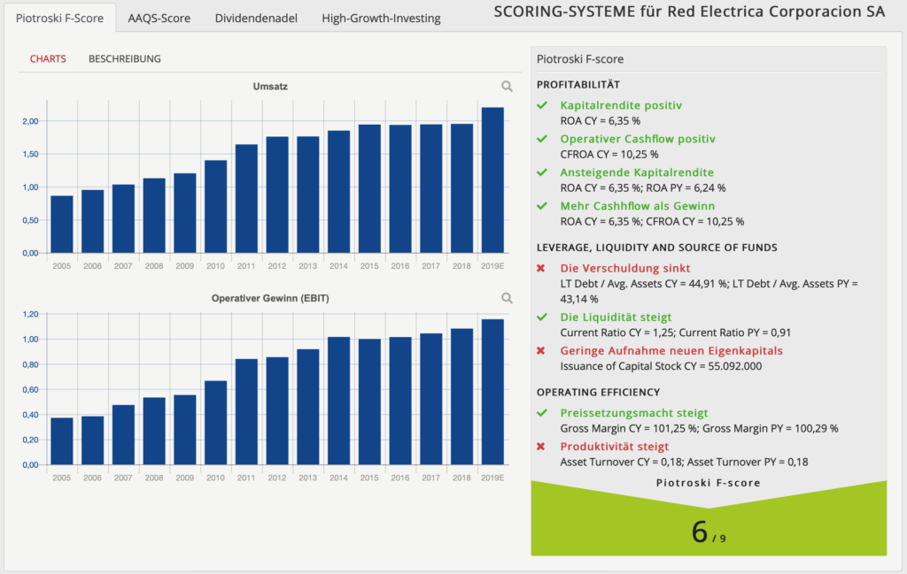Click the 2019E bar in EBIT chart
This screenshot has height=574, width=907.
(x=492, y=392)
